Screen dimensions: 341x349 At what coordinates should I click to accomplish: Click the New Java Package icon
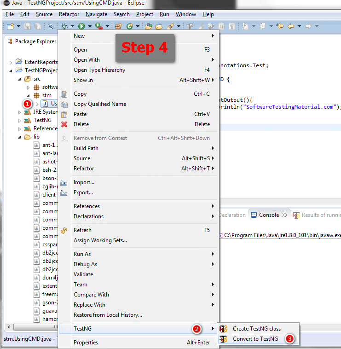pyautogui.click(x=118, y=27)
